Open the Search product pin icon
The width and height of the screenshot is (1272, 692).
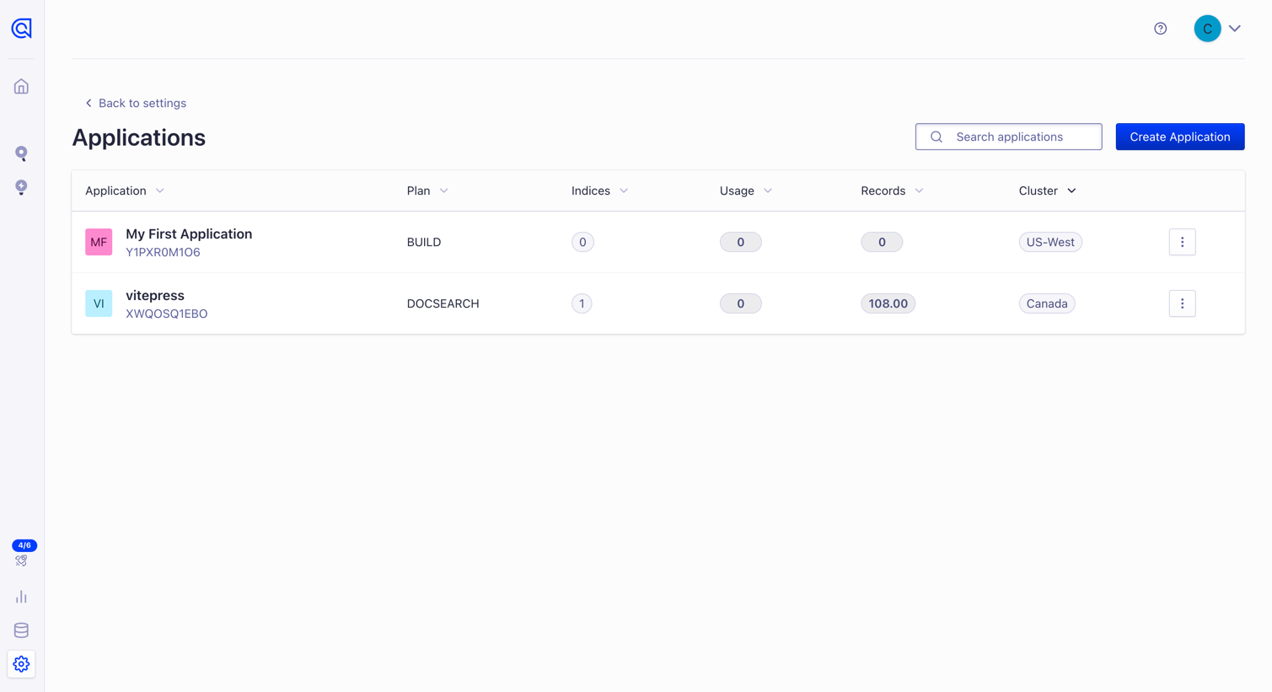[x=22, y=153]
